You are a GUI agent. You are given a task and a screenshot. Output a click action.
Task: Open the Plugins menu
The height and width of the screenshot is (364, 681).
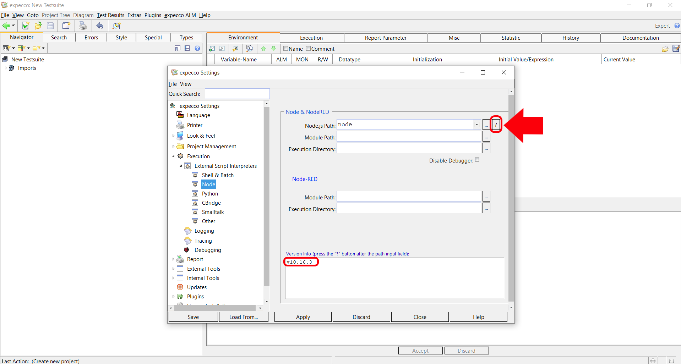tap(153, 15)
